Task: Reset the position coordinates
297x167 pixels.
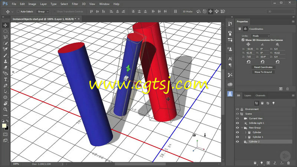Action: pos(248,62)
